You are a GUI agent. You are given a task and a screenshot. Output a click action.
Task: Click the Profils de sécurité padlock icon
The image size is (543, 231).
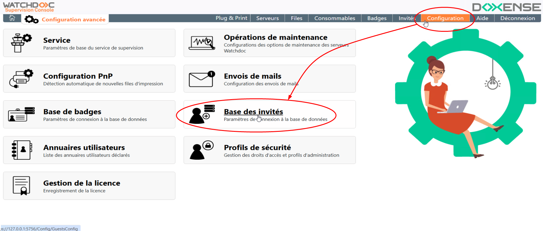(x=202, y=150)
